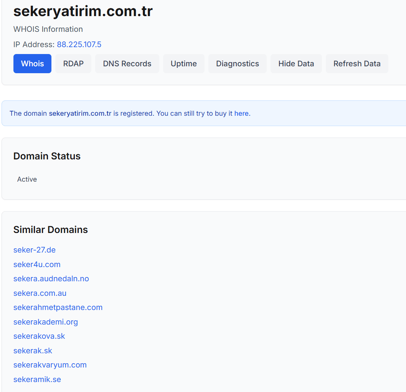Select the Whois tab
406x392 pixels.
32,63
